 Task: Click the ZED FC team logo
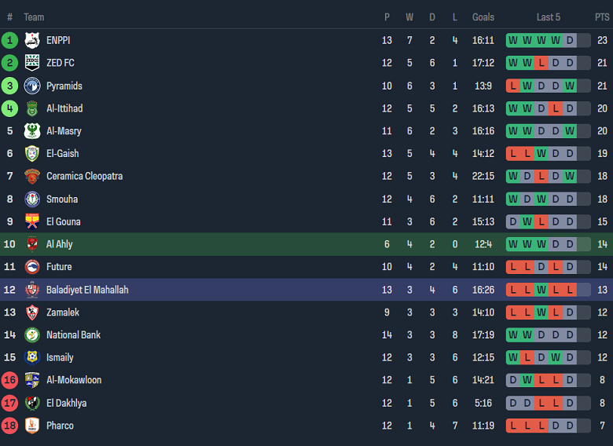32,63
